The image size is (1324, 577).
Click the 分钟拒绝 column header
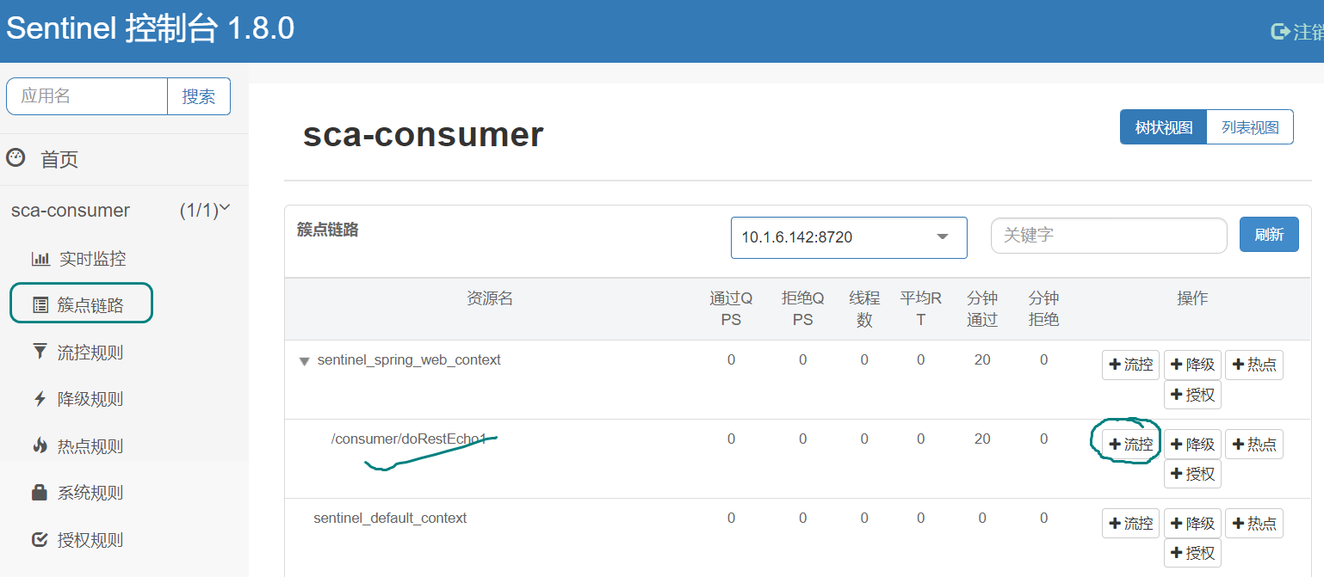(x=1043, y=309)
